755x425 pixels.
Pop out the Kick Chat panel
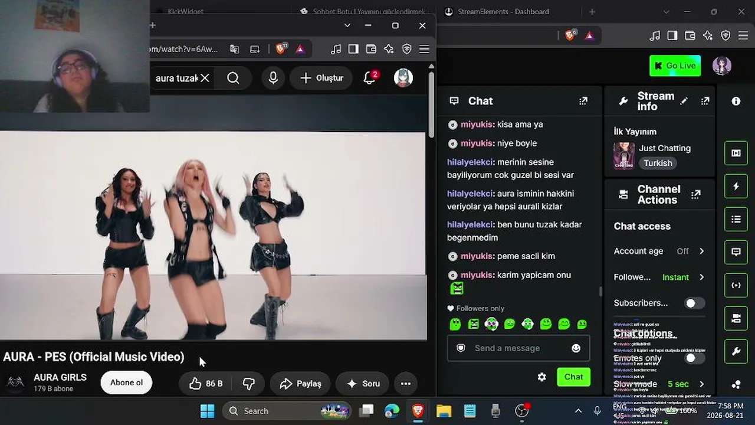click(583, 101)
